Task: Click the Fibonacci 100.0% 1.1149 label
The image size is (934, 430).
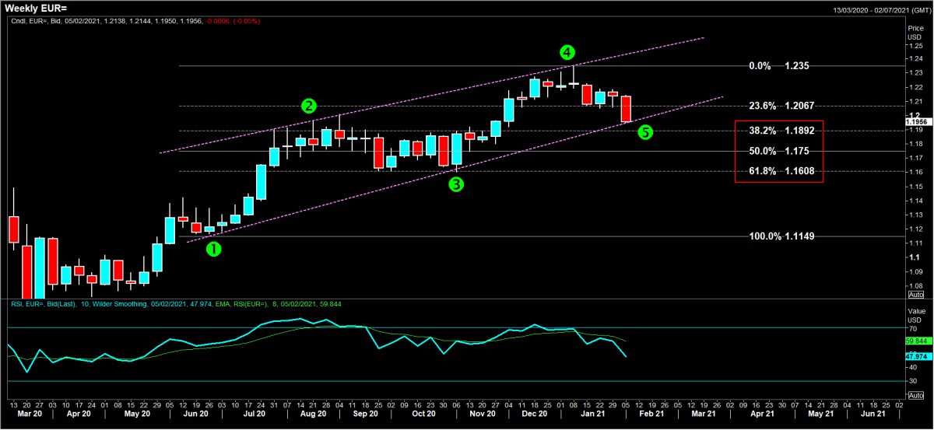Action: [781, 236]
